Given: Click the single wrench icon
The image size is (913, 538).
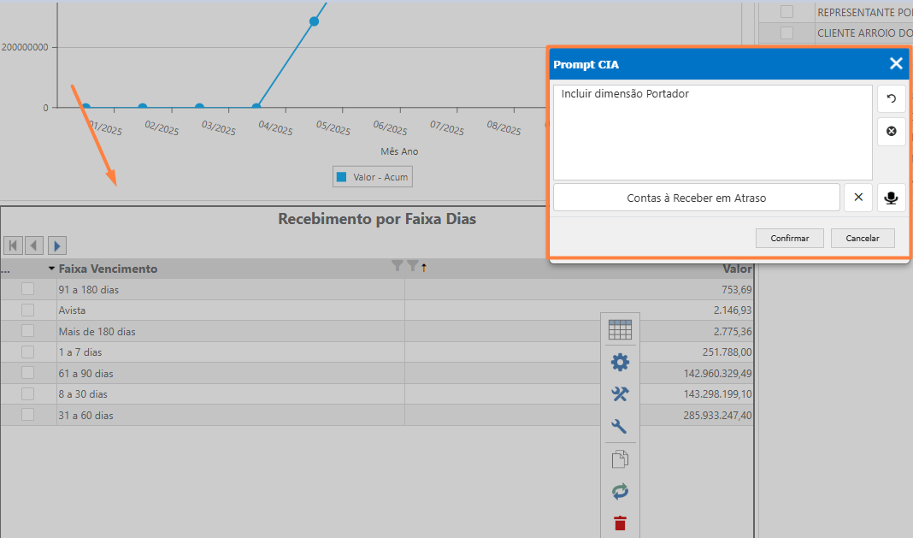Looking at the screenshot, I should coord(619,426).
